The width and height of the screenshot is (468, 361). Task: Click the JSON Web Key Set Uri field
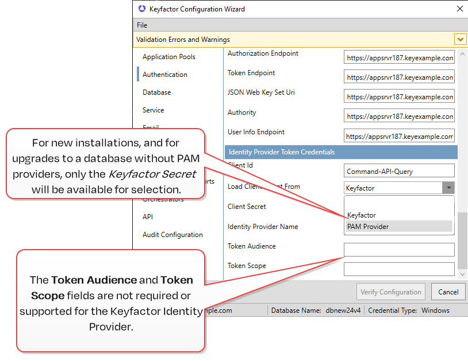click(x=399, y=97)
